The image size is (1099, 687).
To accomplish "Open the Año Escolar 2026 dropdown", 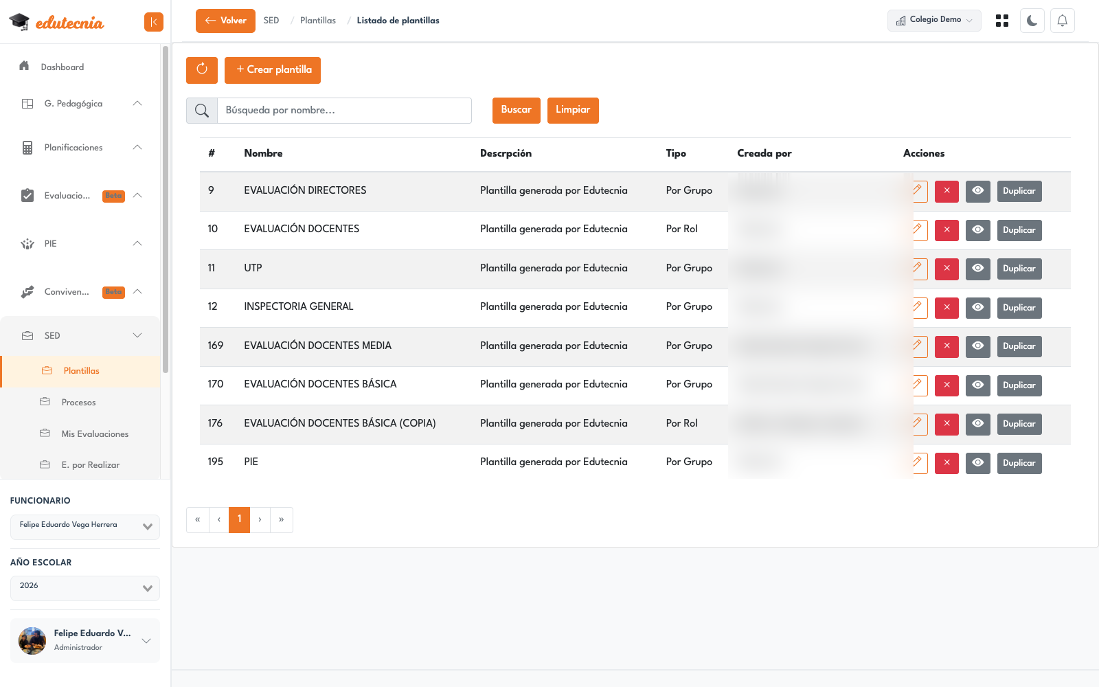I will (x=85, y=588).
